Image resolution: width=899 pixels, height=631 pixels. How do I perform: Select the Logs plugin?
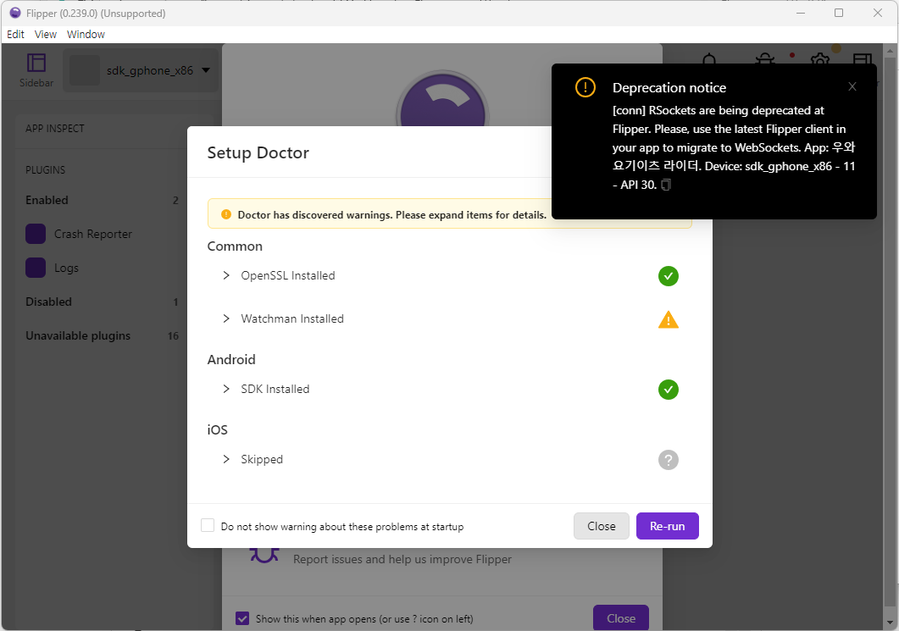[66, 268]
